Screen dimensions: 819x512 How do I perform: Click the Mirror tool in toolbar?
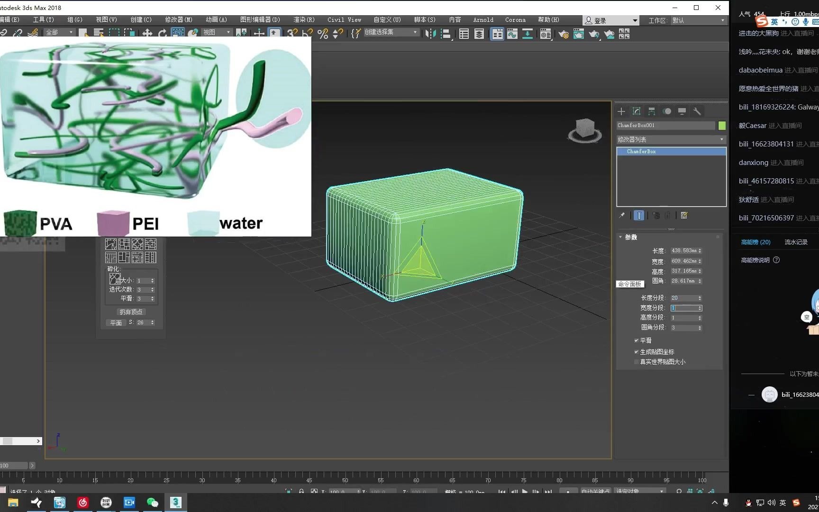pyautogui.click(x=430, y=34)
